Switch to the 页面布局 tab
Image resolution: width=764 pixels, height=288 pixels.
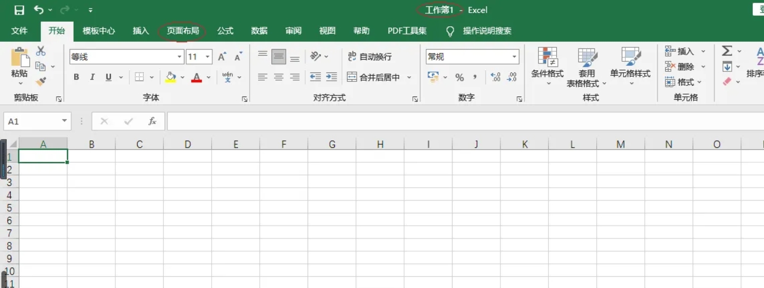(x=183, y=31)
